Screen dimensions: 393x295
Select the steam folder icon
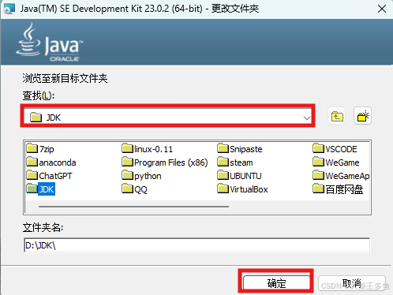pos(223,162)
